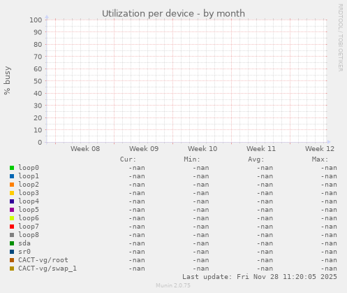Click the 0 value on y-axis

[x=40, y=143]
